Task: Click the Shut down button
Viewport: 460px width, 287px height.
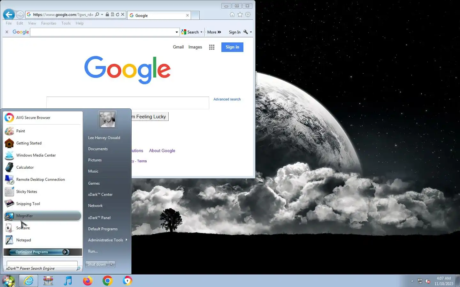Action: point(97,264)
